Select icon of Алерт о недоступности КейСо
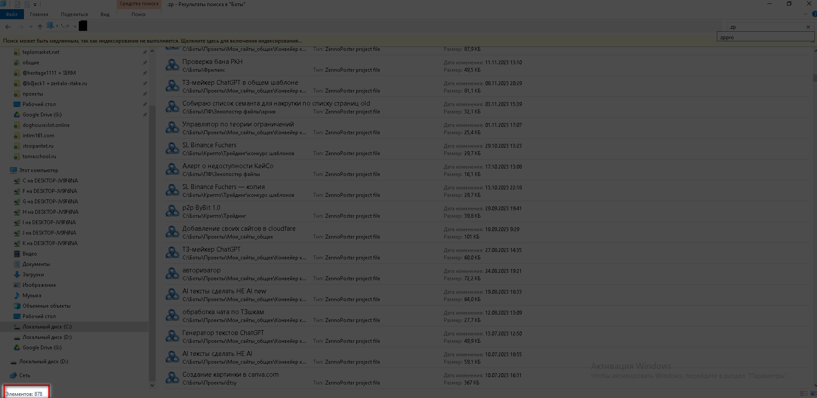This screenshot has height=398, width=817. [x=172, y=169]
